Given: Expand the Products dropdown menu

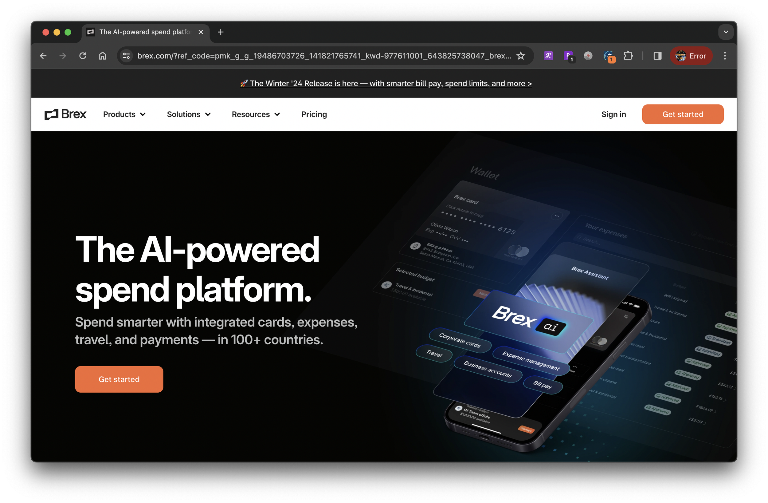Looking at the screenshot, I should [124, 114].
